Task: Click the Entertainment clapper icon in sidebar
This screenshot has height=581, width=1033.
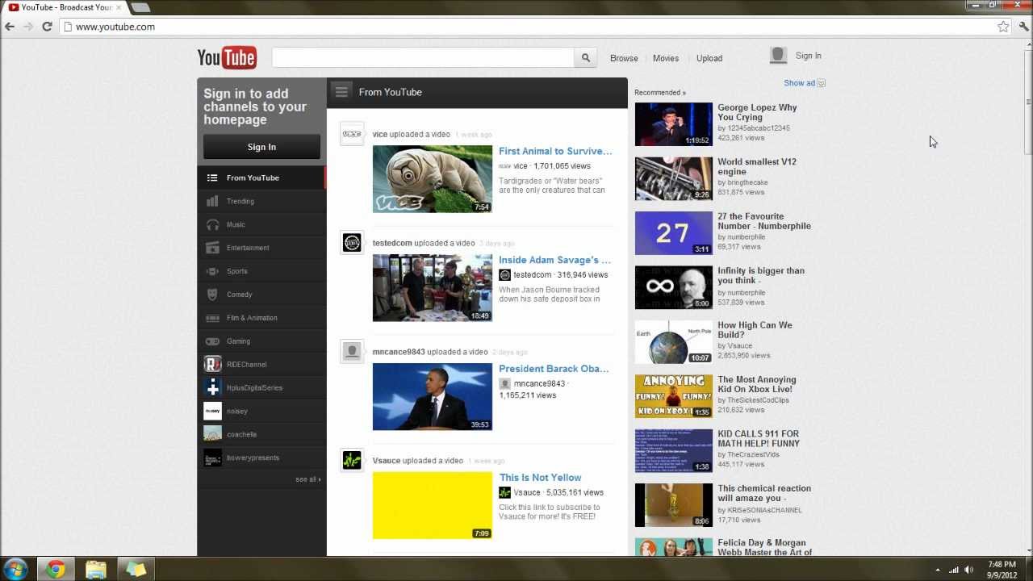Action: 212,248
